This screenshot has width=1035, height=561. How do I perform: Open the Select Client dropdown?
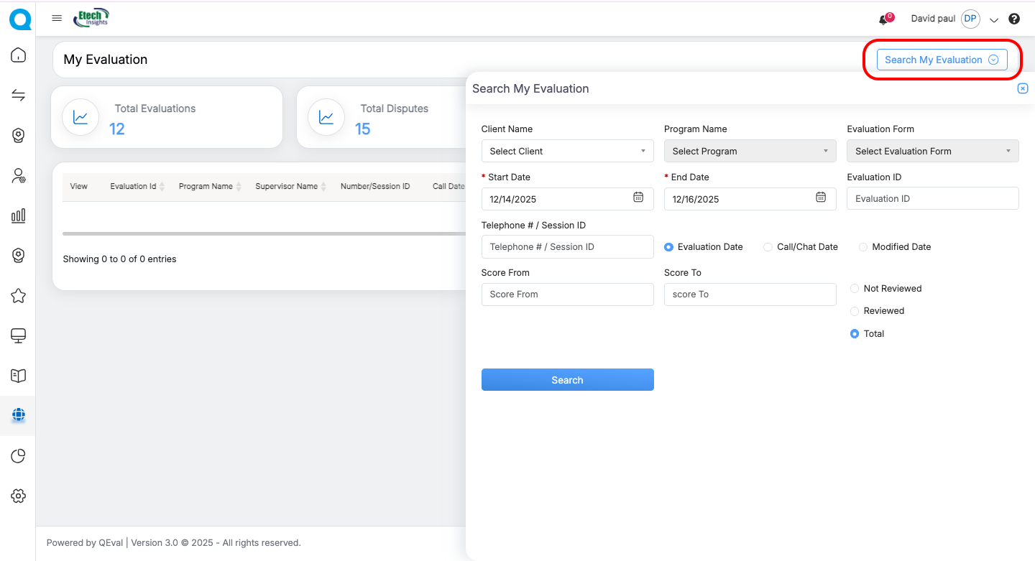(567, 151)
